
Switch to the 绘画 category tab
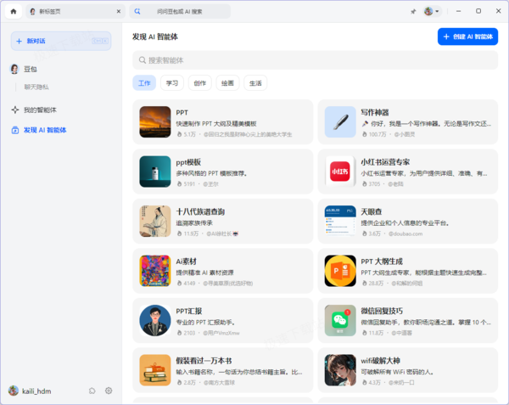[x=227, y=83]
